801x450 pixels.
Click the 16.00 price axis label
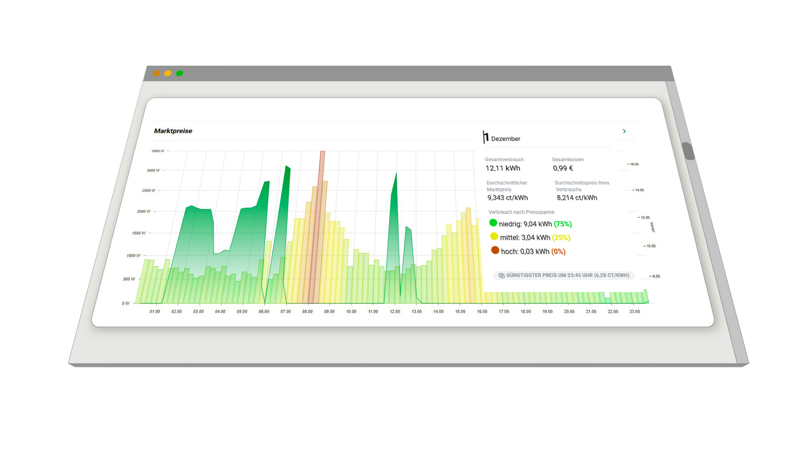coord(634,164)
